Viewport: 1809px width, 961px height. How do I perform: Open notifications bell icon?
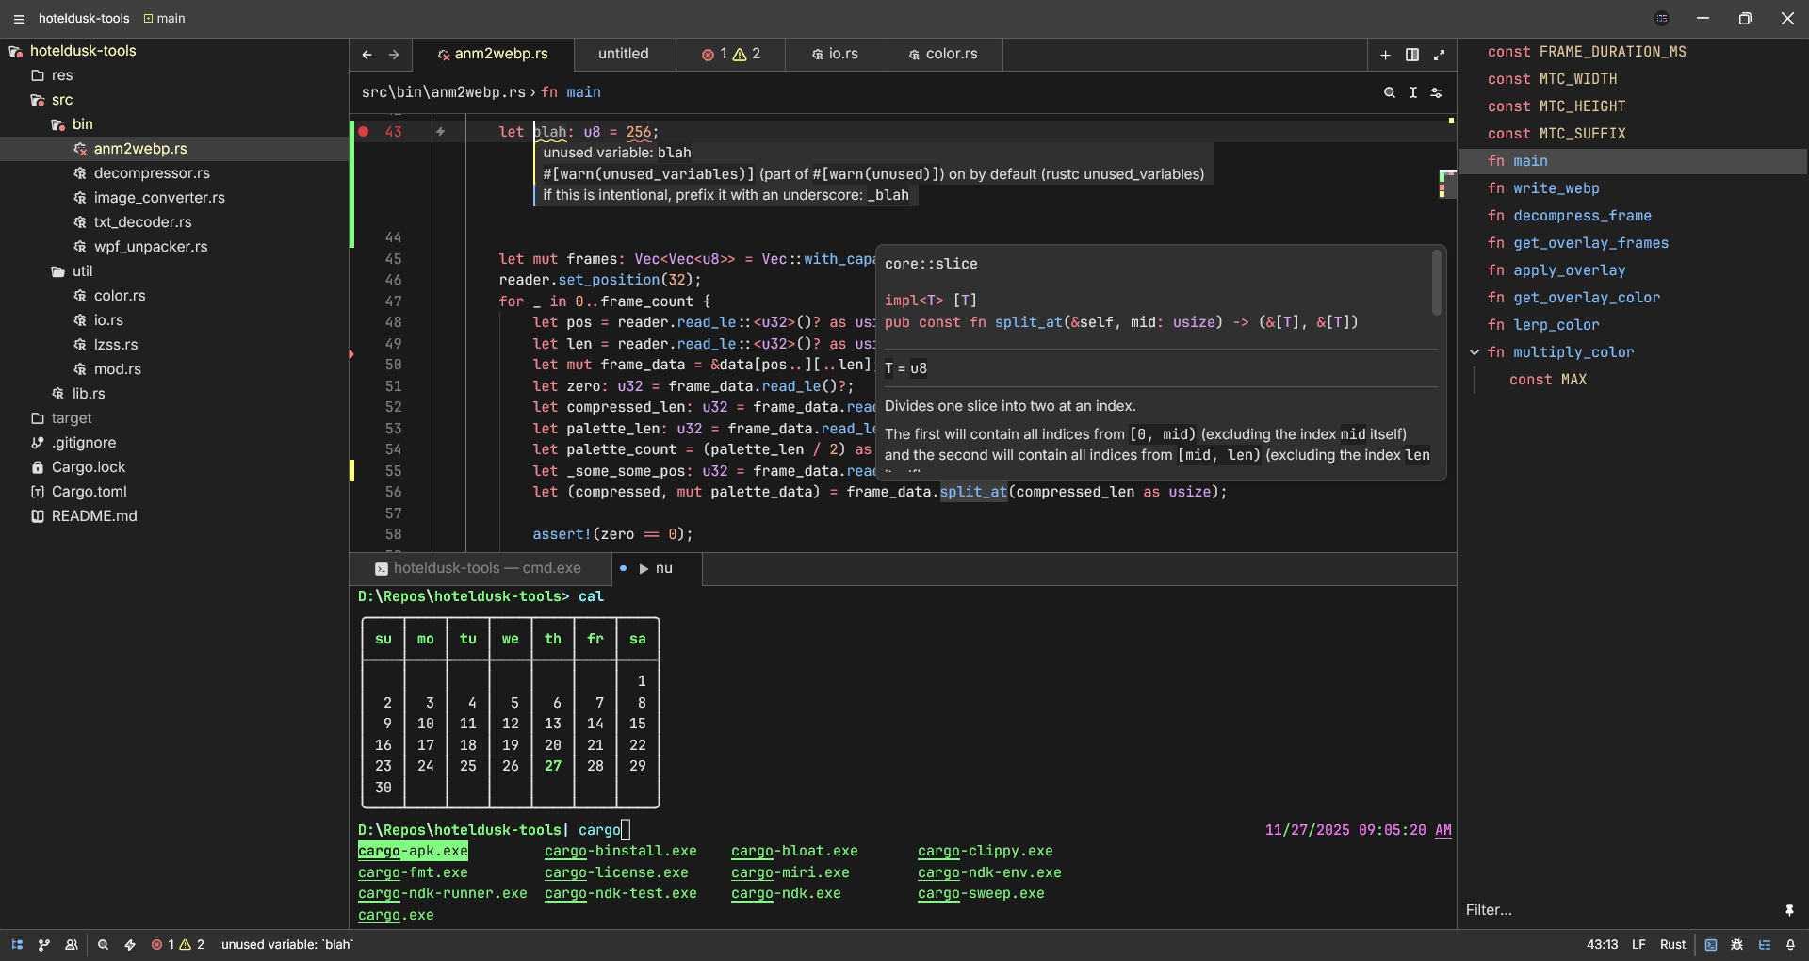[x=1790, y=944]
